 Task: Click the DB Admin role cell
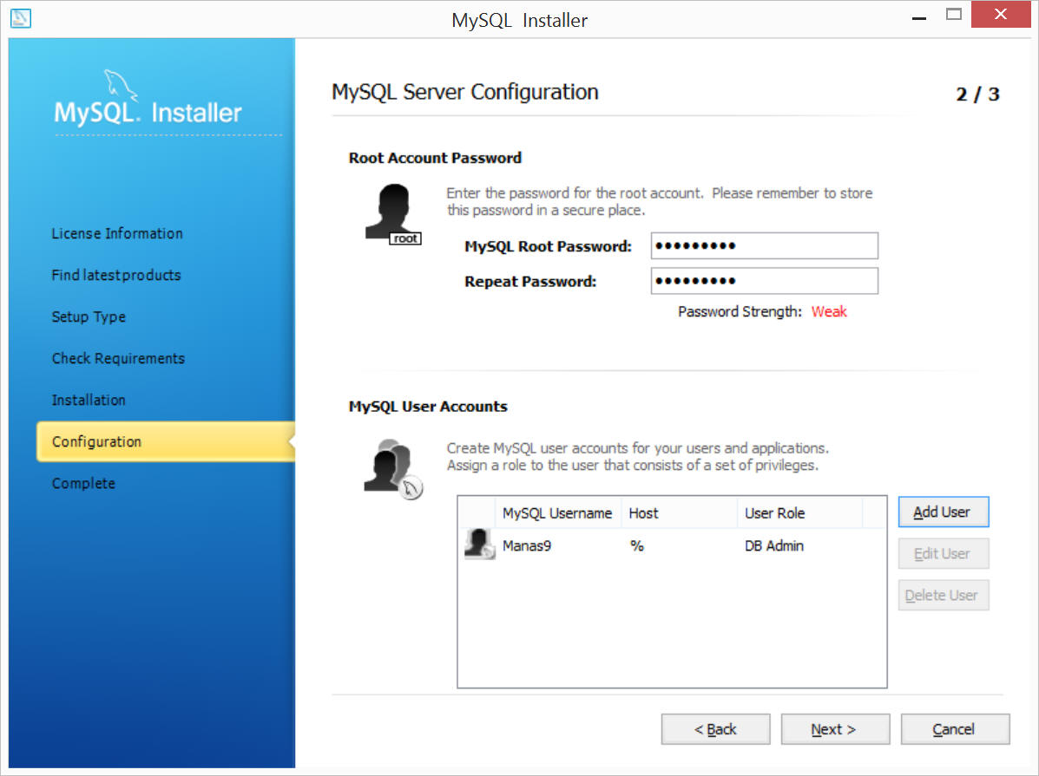click(774, 545)
